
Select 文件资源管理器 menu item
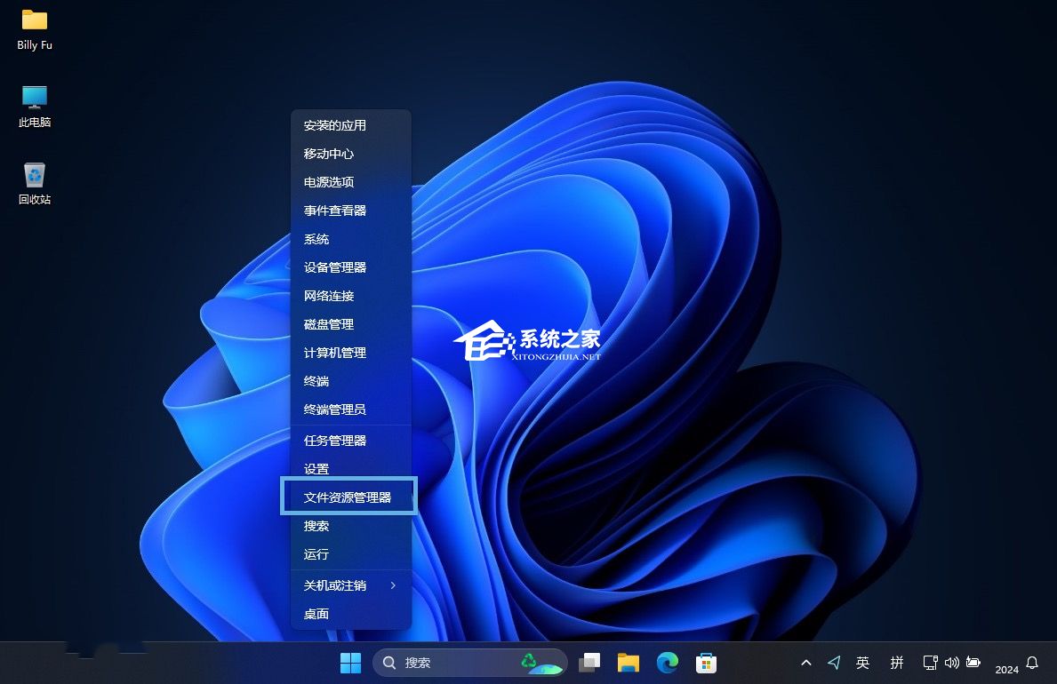click(x=349, y=497)
